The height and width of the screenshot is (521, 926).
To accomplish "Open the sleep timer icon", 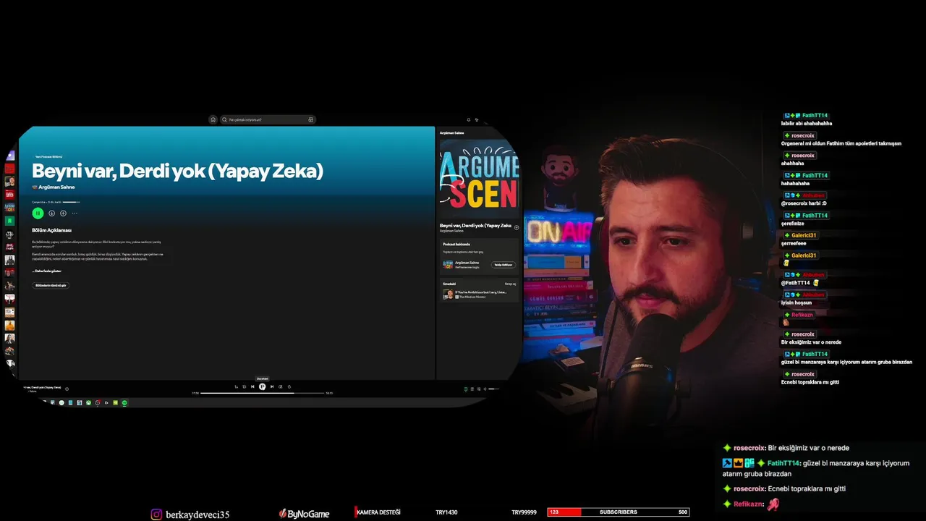I will [x=289, y=386].
